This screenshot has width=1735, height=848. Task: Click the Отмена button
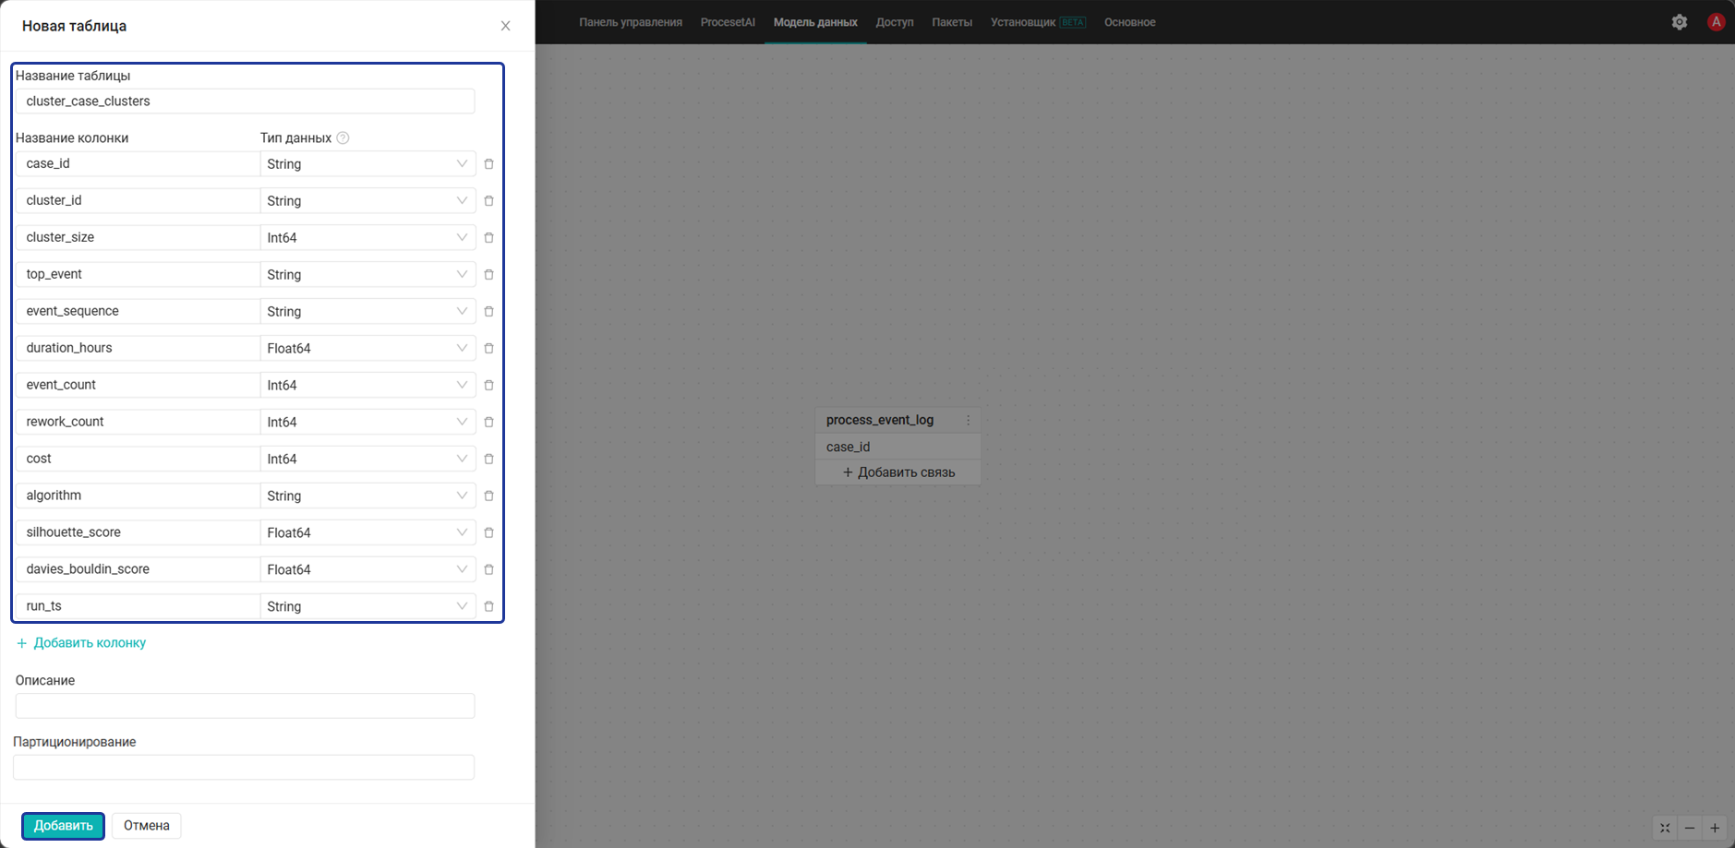(x=147, y=826)
